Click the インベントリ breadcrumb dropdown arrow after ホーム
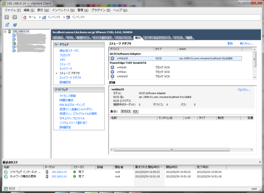 click(x=40, y=17)
